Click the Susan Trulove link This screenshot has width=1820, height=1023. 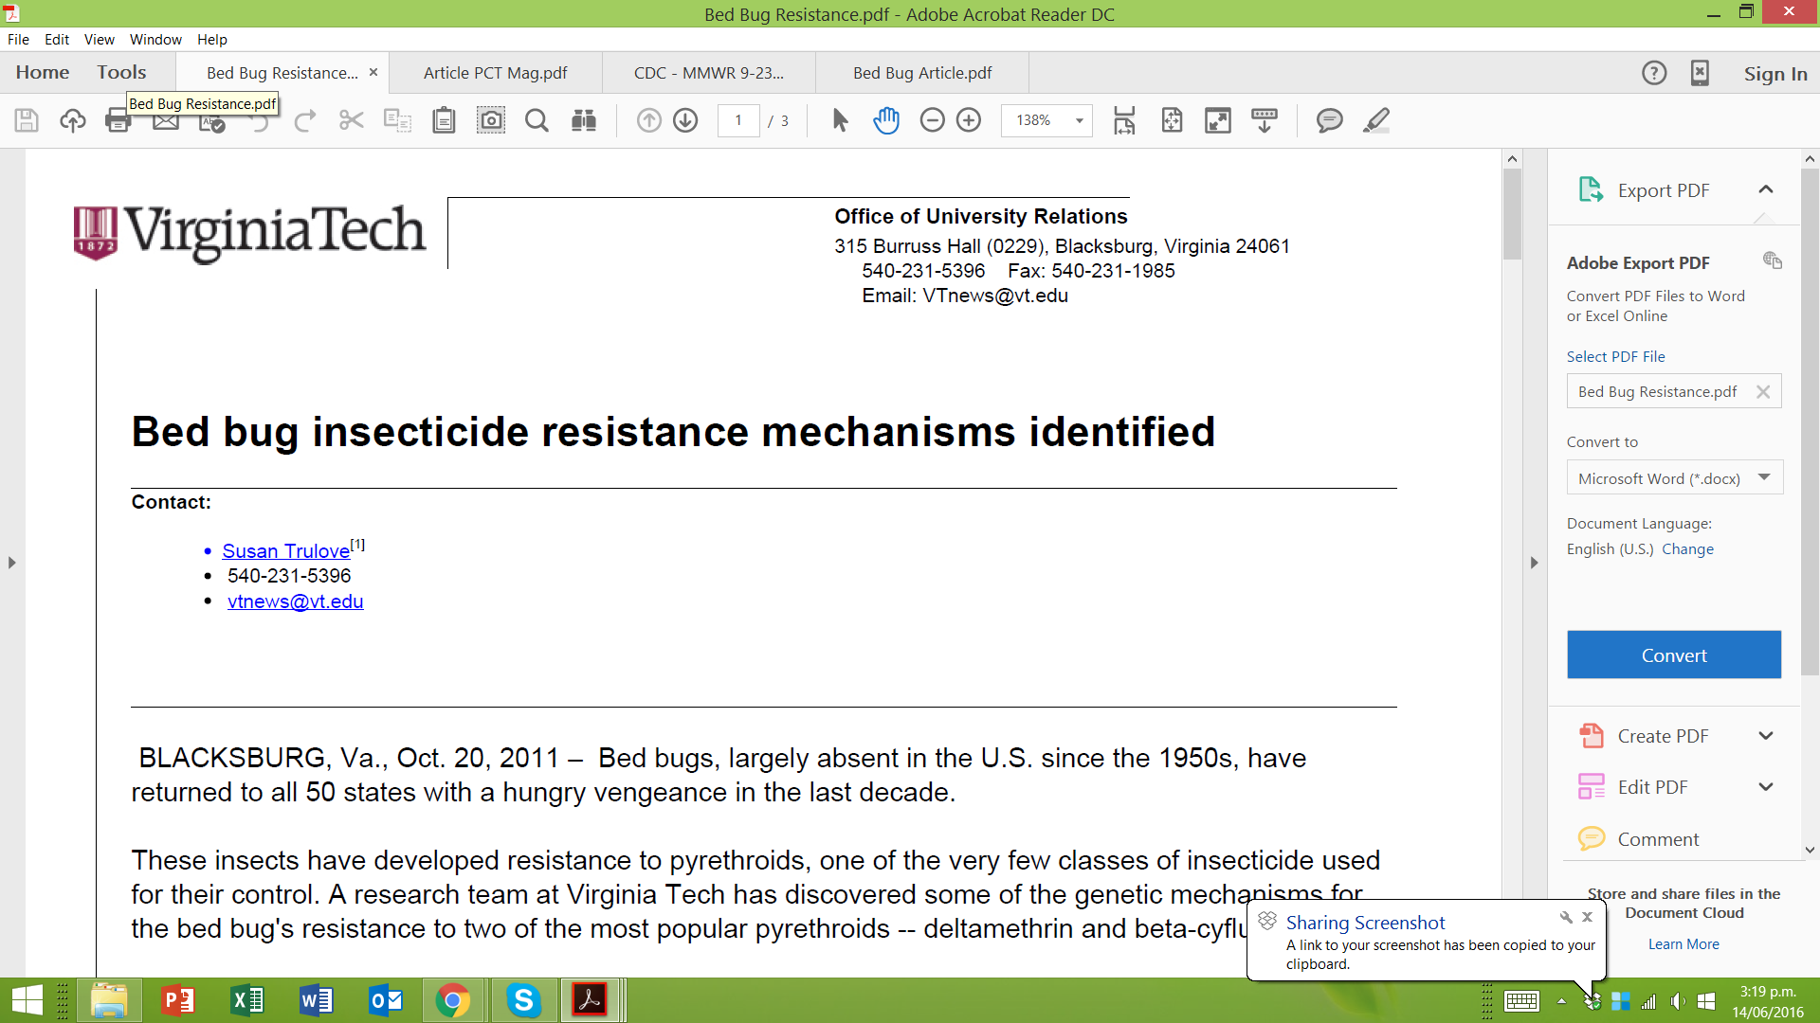285,551
